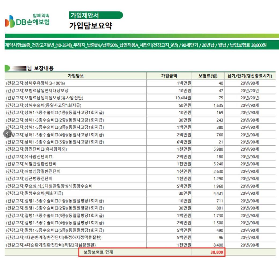
Task: Click the previous image arrow button
Action: (x=8, y=134)
